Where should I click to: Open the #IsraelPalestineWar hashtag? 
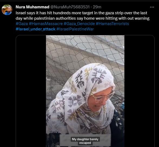75,29
